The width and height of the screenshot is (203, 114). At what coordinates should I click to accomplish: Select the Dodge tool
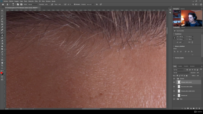click(2, 49)
